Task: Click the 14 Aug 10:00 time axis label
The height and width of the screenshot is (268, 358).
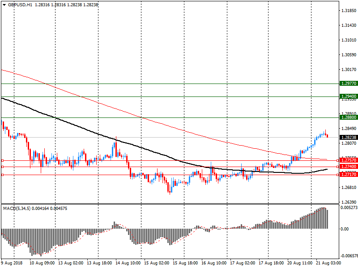Action: tap(128, 263)
